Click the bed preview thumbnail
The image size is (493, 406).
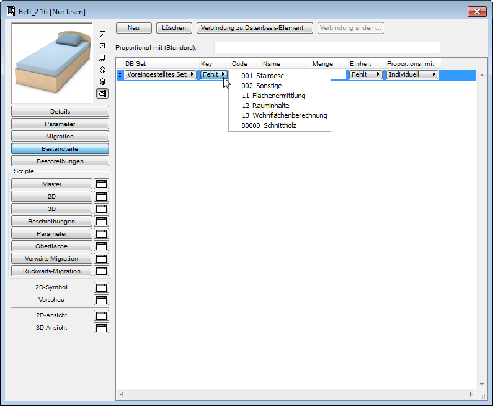click(x=52, y=63)
